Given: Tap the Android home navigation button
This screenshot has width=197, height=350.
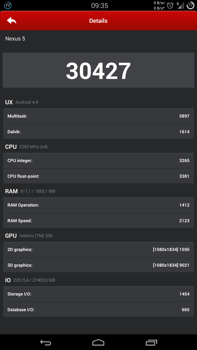Looking at the screenshot, I should (98, 343).
